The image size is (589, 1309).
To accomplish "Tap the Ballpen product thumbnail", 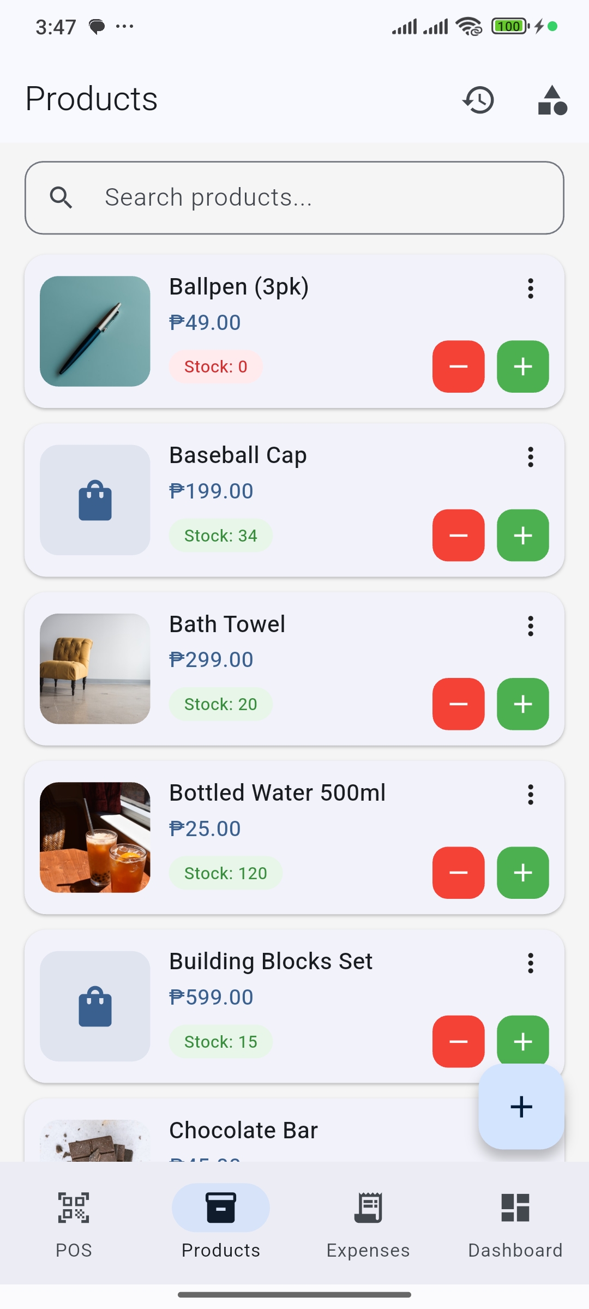I will click(x=95, y=331).
